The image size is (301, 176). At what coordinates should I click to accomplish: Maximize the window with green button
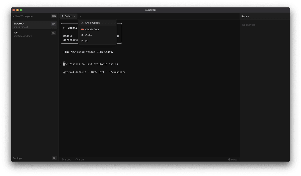point(21,10)
